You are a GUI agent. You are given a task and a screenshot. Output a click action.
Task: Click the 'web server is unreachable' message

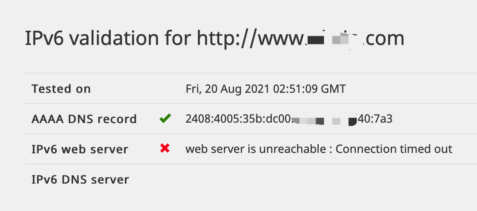click(x=256, y=149)
